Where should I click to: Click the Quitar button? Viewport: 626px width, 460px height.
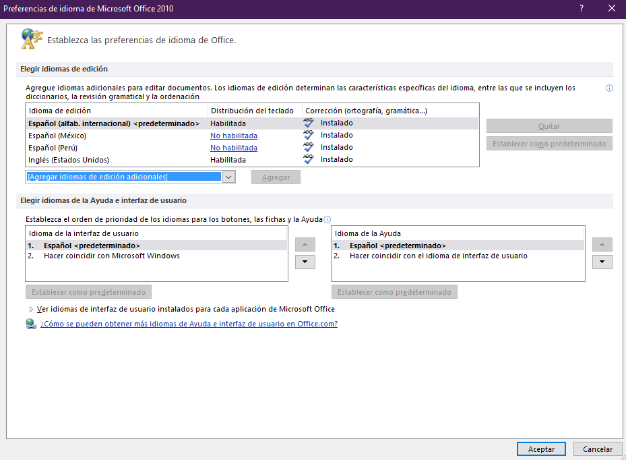click(x=549, y=126)
